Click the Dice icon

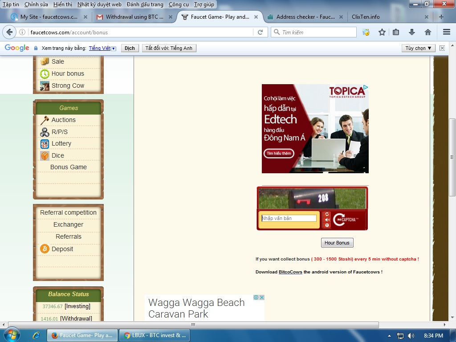click(x=45, y=155)
